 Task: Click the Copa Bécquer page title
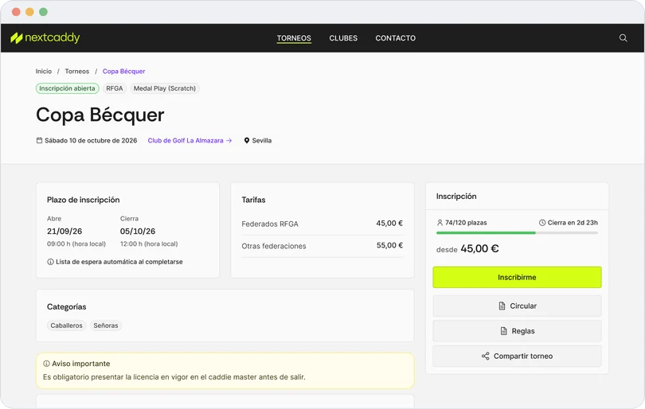tap(100, 115)
